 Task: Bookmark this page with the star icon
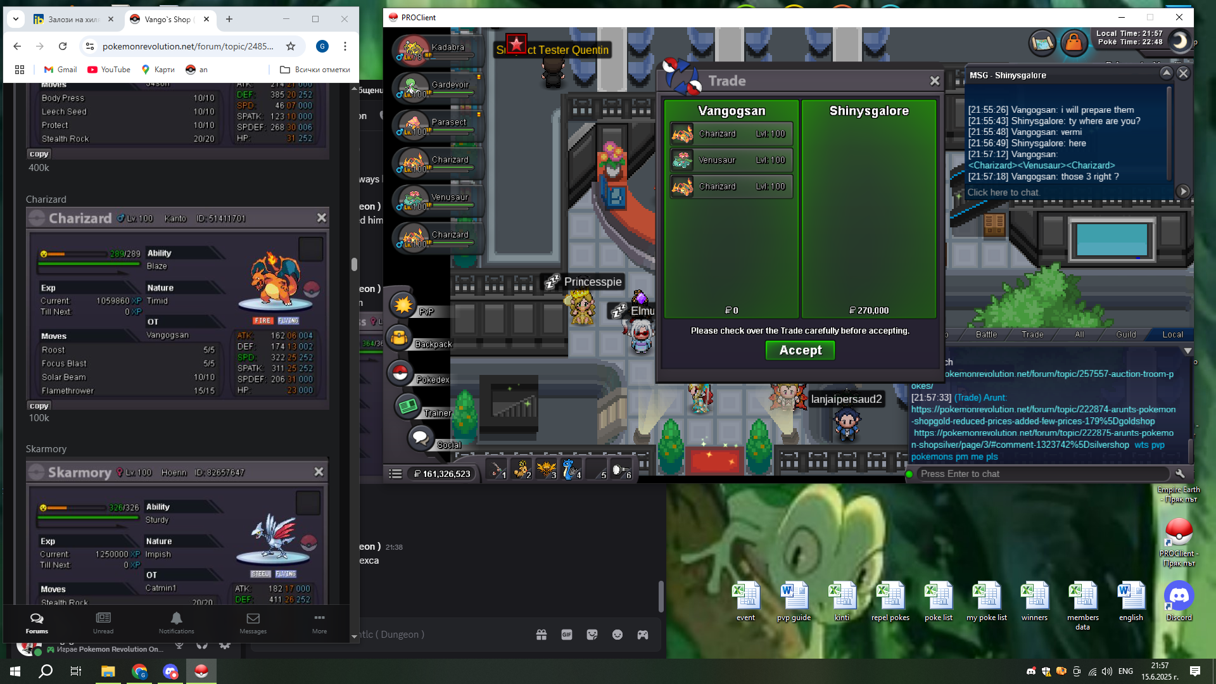click(291, 46)
